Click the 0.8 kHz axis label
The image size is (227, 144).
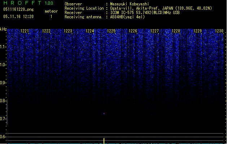pos(3,101)
